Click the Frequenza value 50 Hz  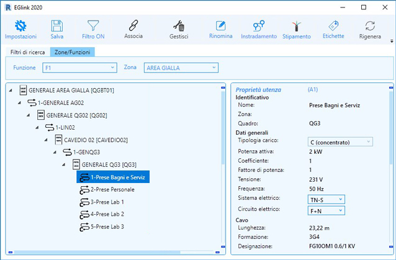[x=316, y=189]
